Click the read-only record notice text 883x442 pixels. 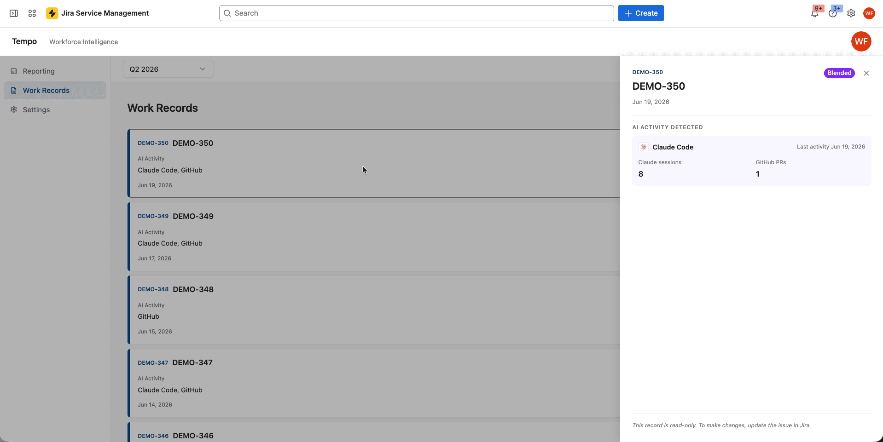click(x=722, y=425)
